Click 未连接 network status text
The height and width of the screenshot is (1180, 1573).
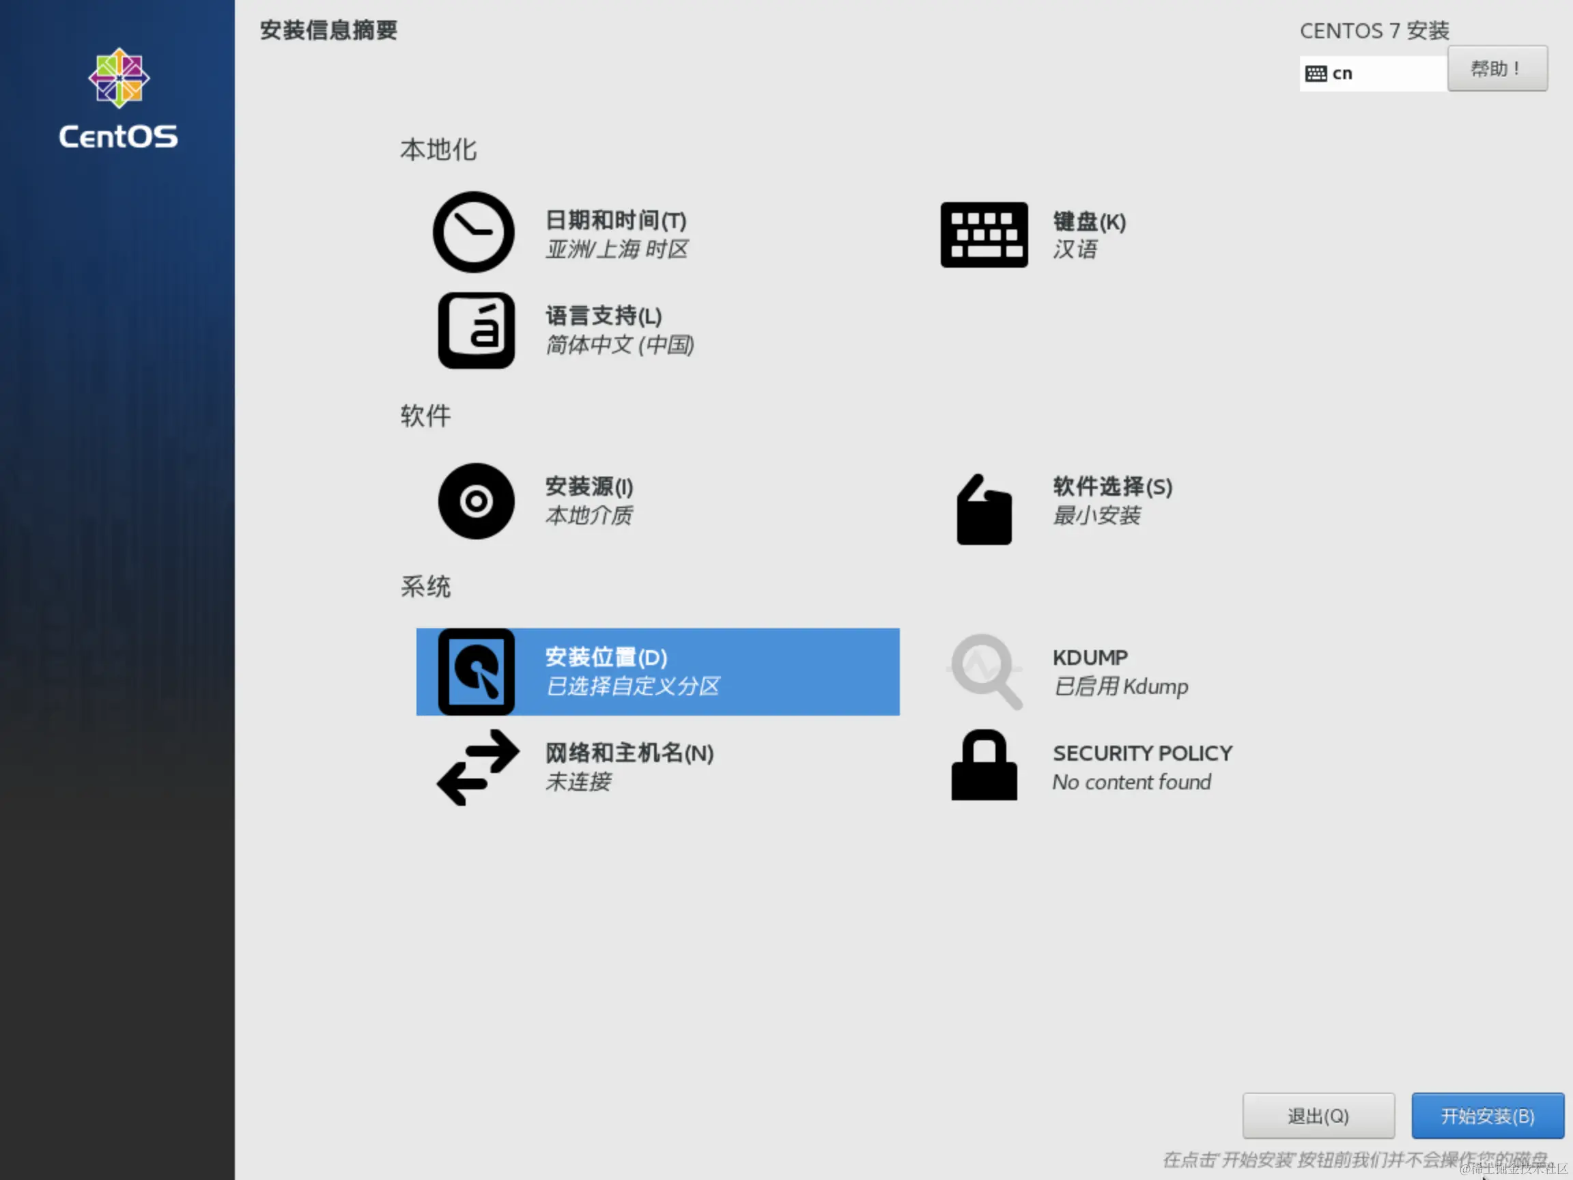(x=577, y=783)
